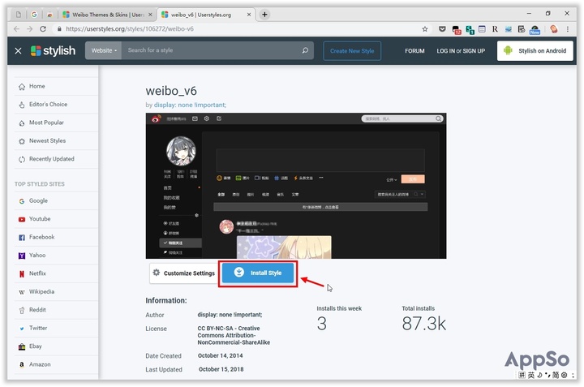Close the Weibo Themes & Skins tab

point(150,15)
